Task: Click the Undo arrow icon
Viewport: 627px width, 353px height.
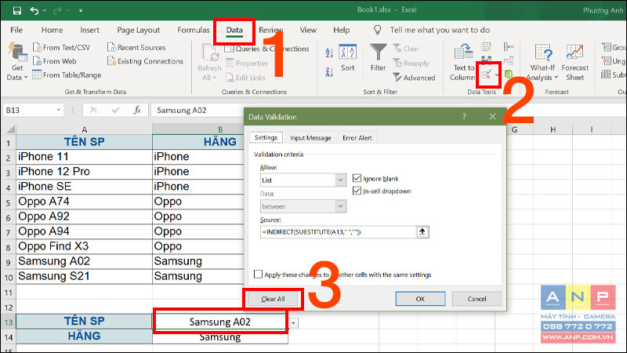Action: pos(34,10)
